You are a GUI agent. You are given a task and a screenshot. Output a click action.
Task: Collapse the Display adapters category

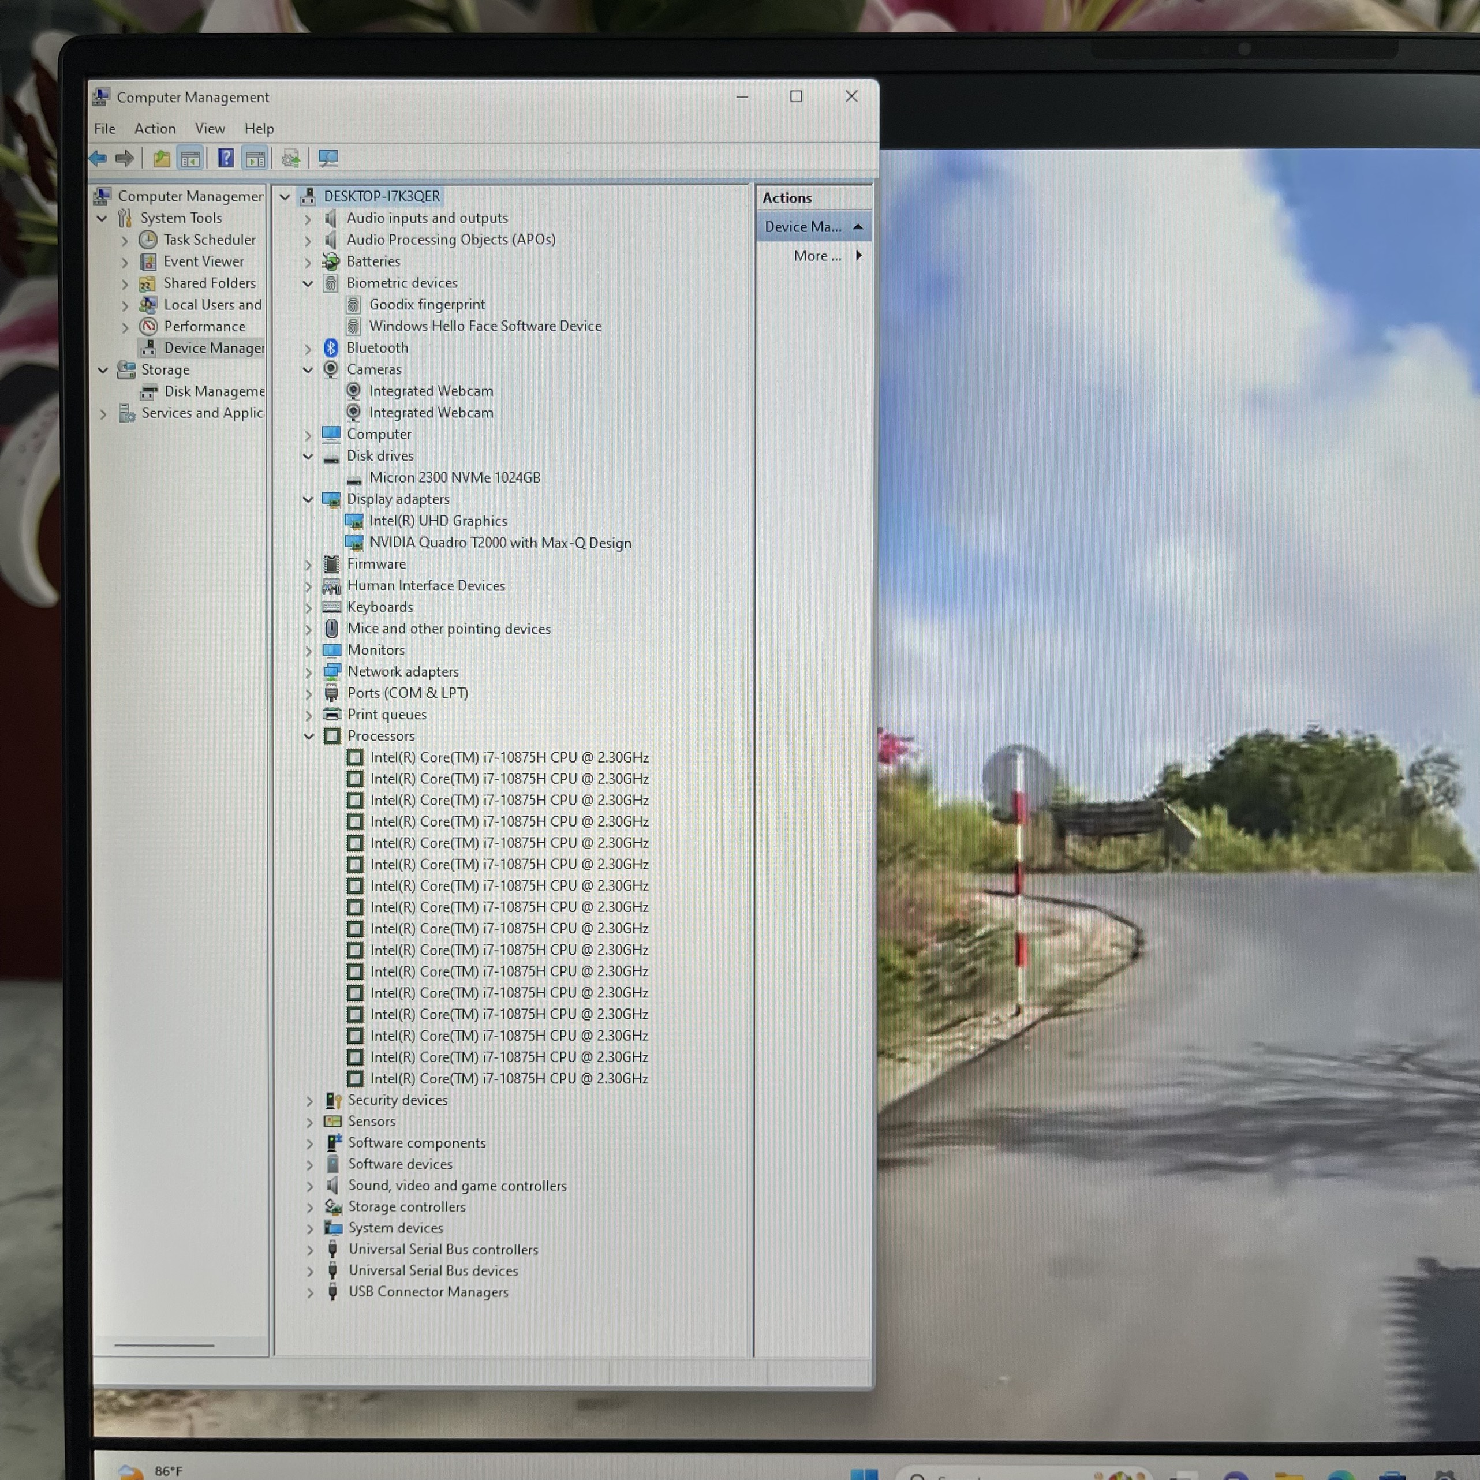coord(308,499)
